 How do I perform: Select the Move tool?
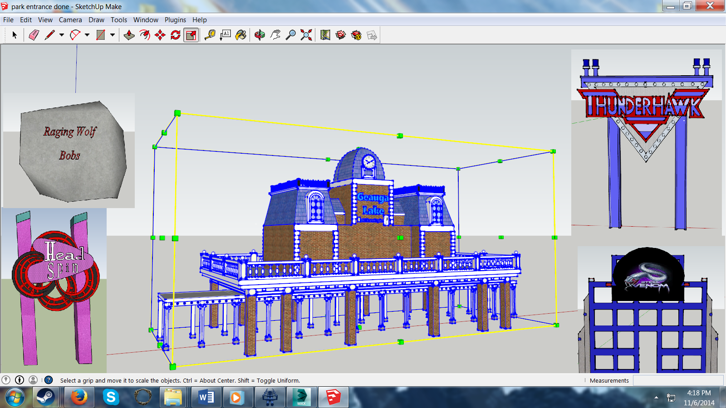point(160,35)
